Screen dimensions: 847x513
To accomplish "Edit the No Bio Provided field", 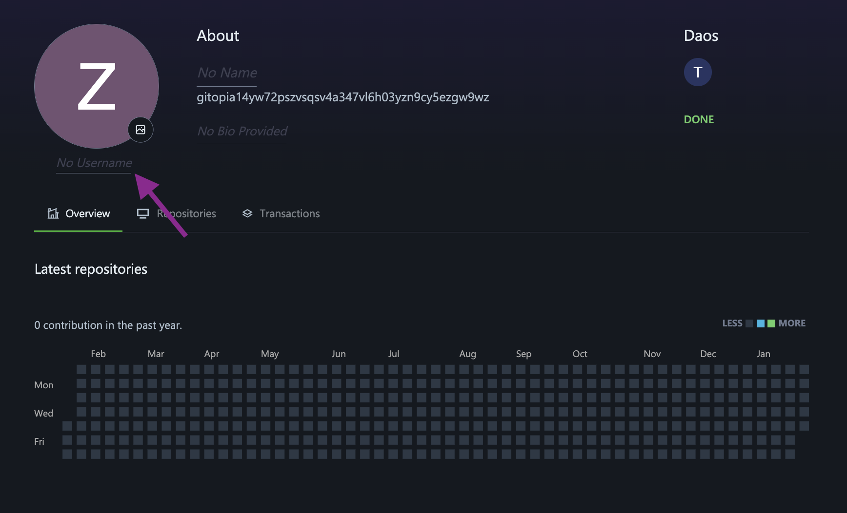I will [242, 132].
